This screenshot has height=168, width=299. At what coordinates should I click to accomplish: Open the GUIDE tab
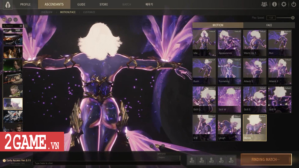point(81,4)
